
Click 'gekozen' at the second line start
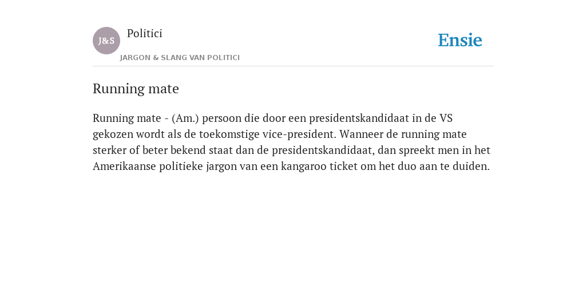[113, 134]
